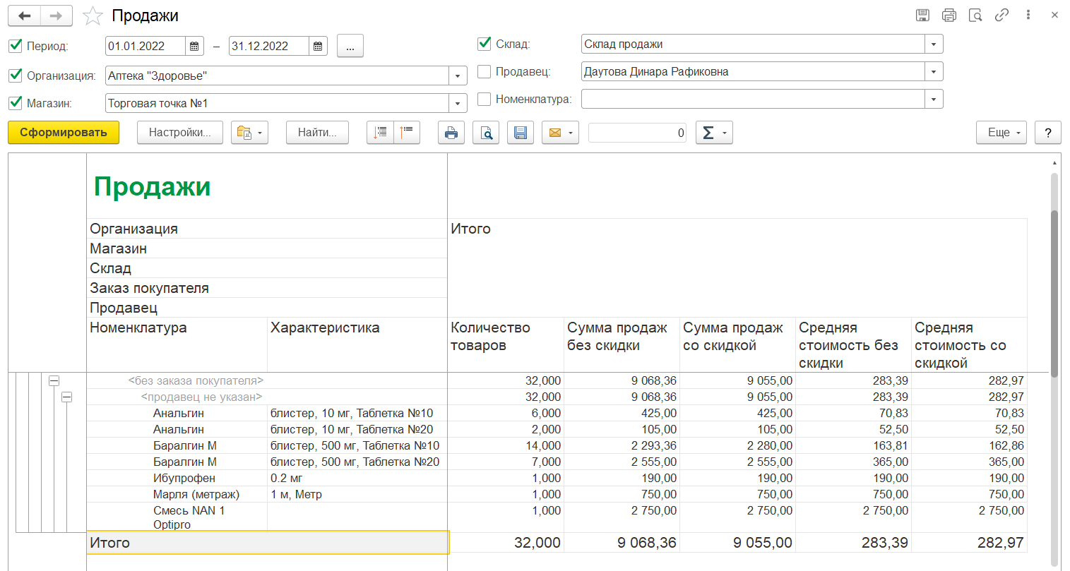Click the back navigation arrow
The width and height of the screenshot is (1070, 571).
click(25, 16)
